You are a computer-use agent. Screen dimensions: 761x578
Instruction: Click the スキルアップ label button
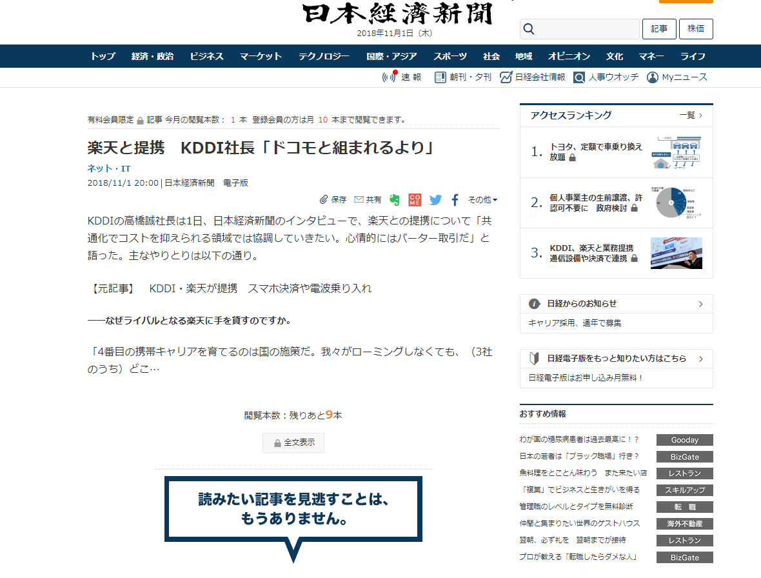(x=685, y=490)
